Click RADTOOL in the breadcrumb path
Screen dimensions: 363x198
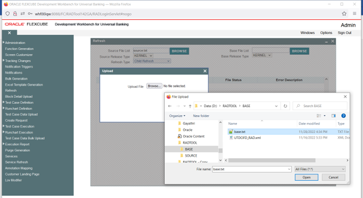pos(230,106)
